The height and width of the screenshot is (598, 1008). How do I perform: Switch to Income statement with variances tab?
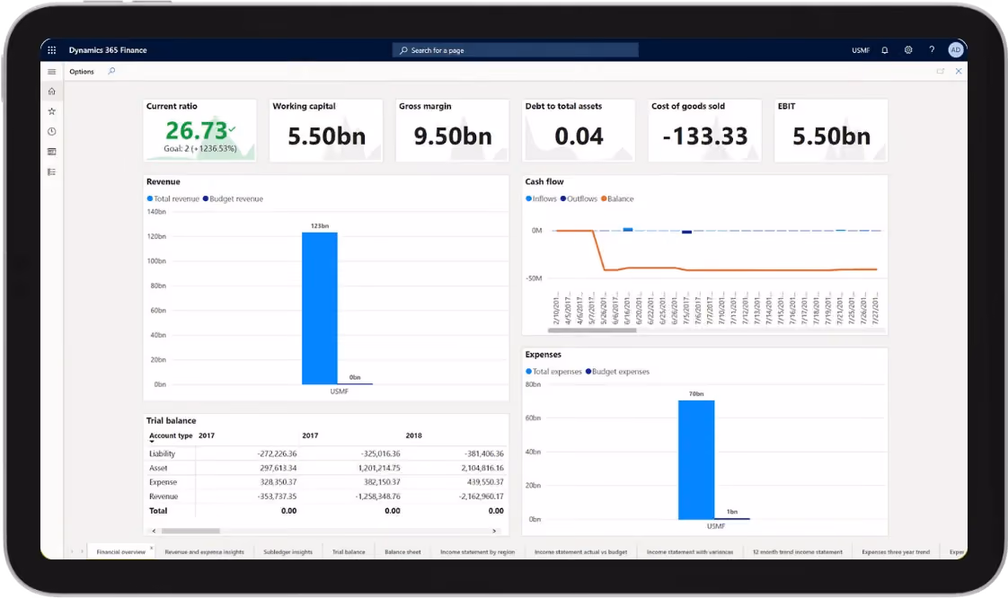point(690,551)
